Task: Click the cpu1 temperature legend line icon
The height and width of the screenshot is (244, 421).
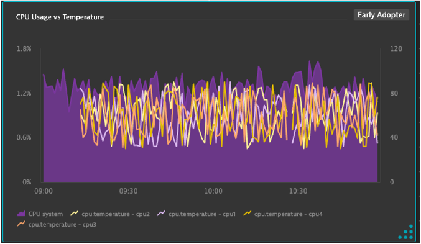Action: pyautogui.click(x=161, y=214)
